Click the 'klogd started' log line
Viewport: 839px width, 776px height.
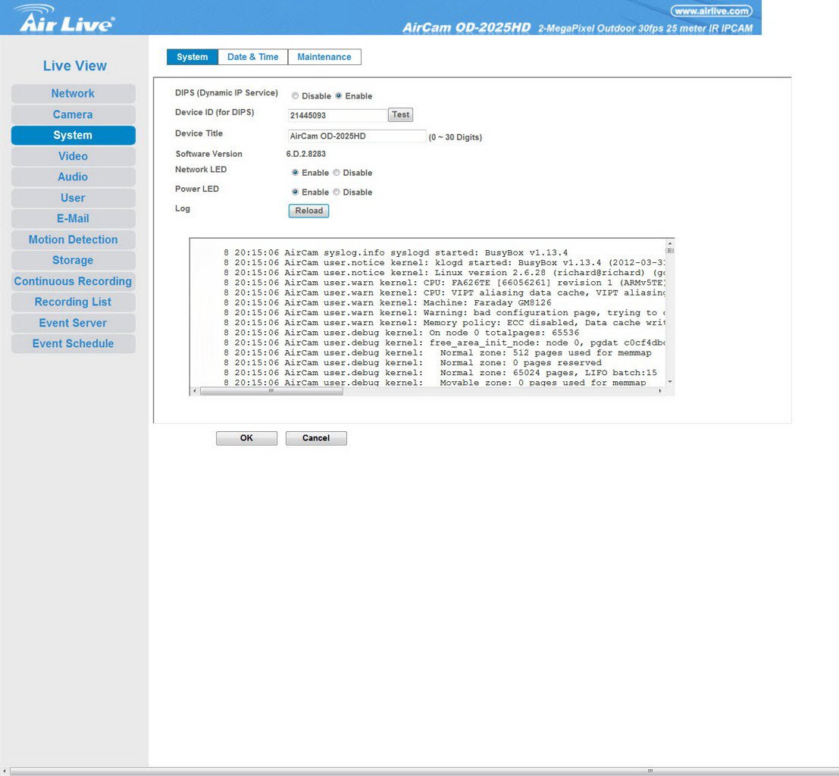444,263
